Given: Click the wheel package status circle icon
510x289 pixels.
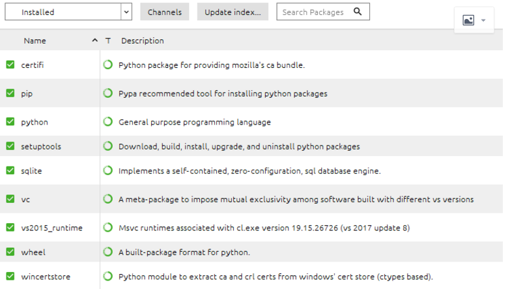Looking at the screenshot, I should click(108, 252).
